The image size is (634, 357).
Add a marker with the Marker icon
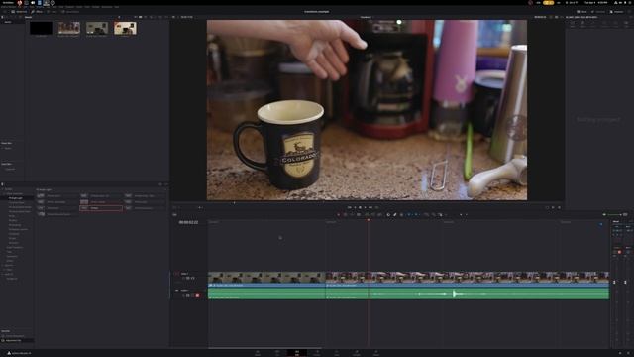[x=416, y=214]
